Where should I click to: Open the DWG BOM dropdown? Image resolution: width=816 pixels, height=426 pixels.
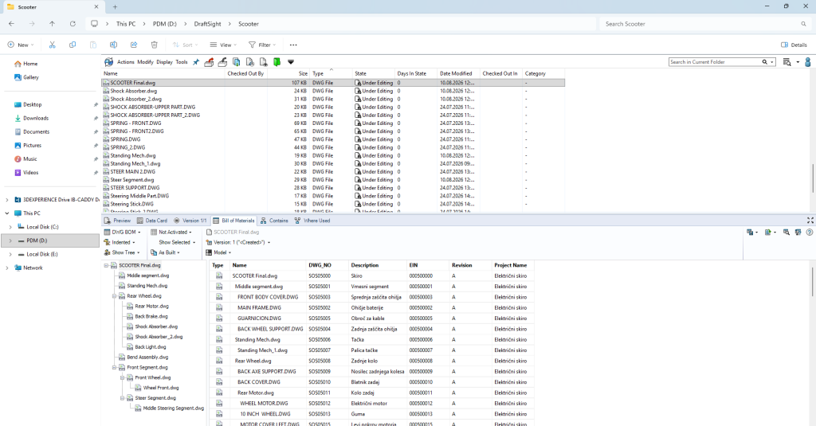[x=123, y=232]
